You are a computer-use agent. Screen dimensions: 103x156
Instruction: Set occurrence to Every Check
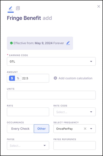click(20, 129)
